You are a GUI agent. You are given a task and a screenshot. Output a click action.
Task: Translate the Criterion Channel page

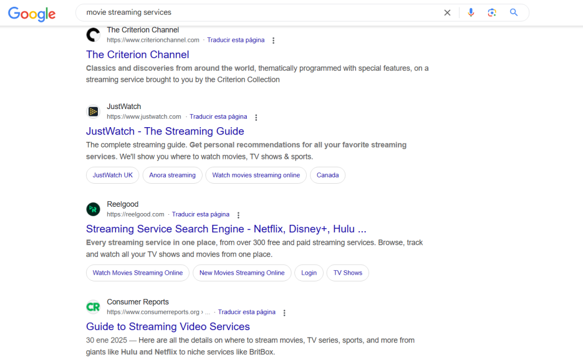[x=235, y=40]
